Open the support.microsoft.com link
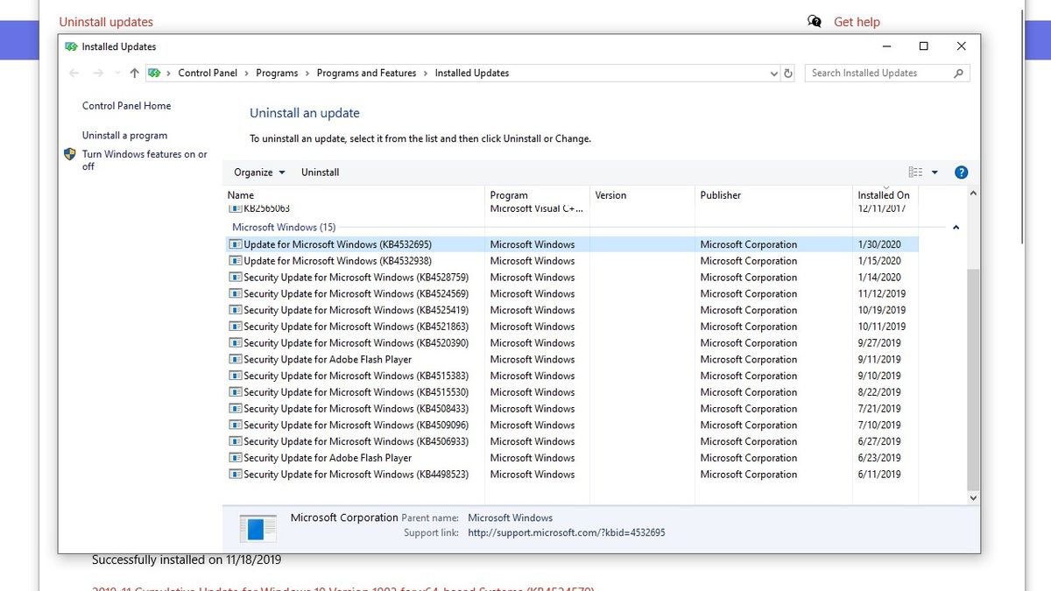This screenshot has width=1051, height=591. click(567, 532)
